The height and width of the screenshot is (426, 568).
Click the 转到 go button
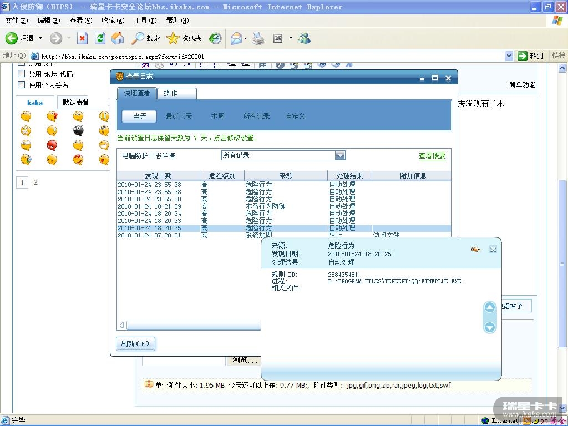point(531,56)
